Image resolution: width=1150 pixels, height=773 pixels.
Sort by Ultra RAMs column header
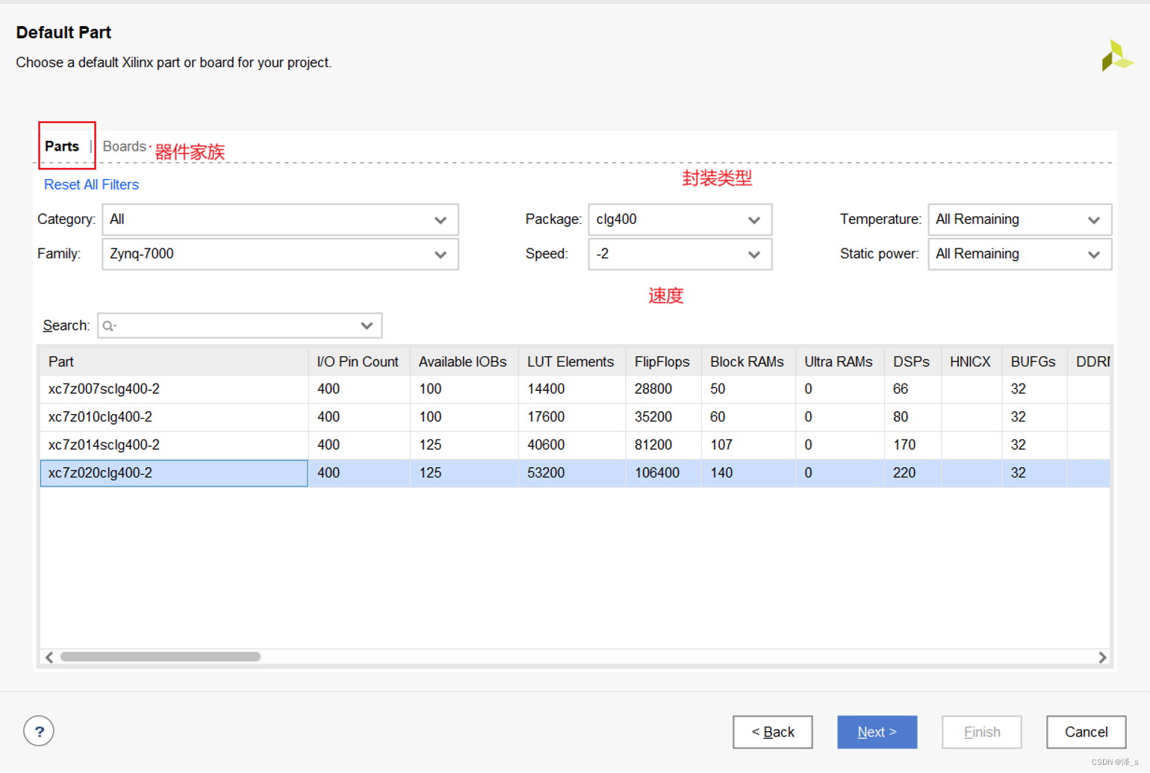[839, 362]
